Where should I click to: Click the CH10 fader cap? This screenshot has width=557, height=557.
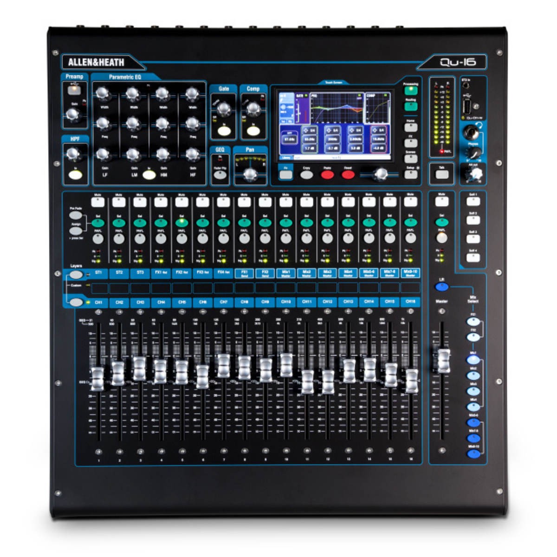click(x=286, y=365)
